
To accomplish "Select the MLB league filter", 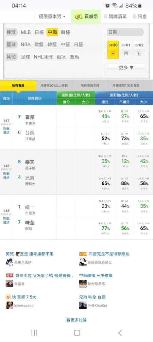I will click(x=26, y=32).
